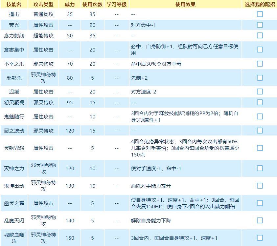Viewport: 277px width, 246px height.
Task: Click the skill name 恶之波动
Action: coord(14,131)
